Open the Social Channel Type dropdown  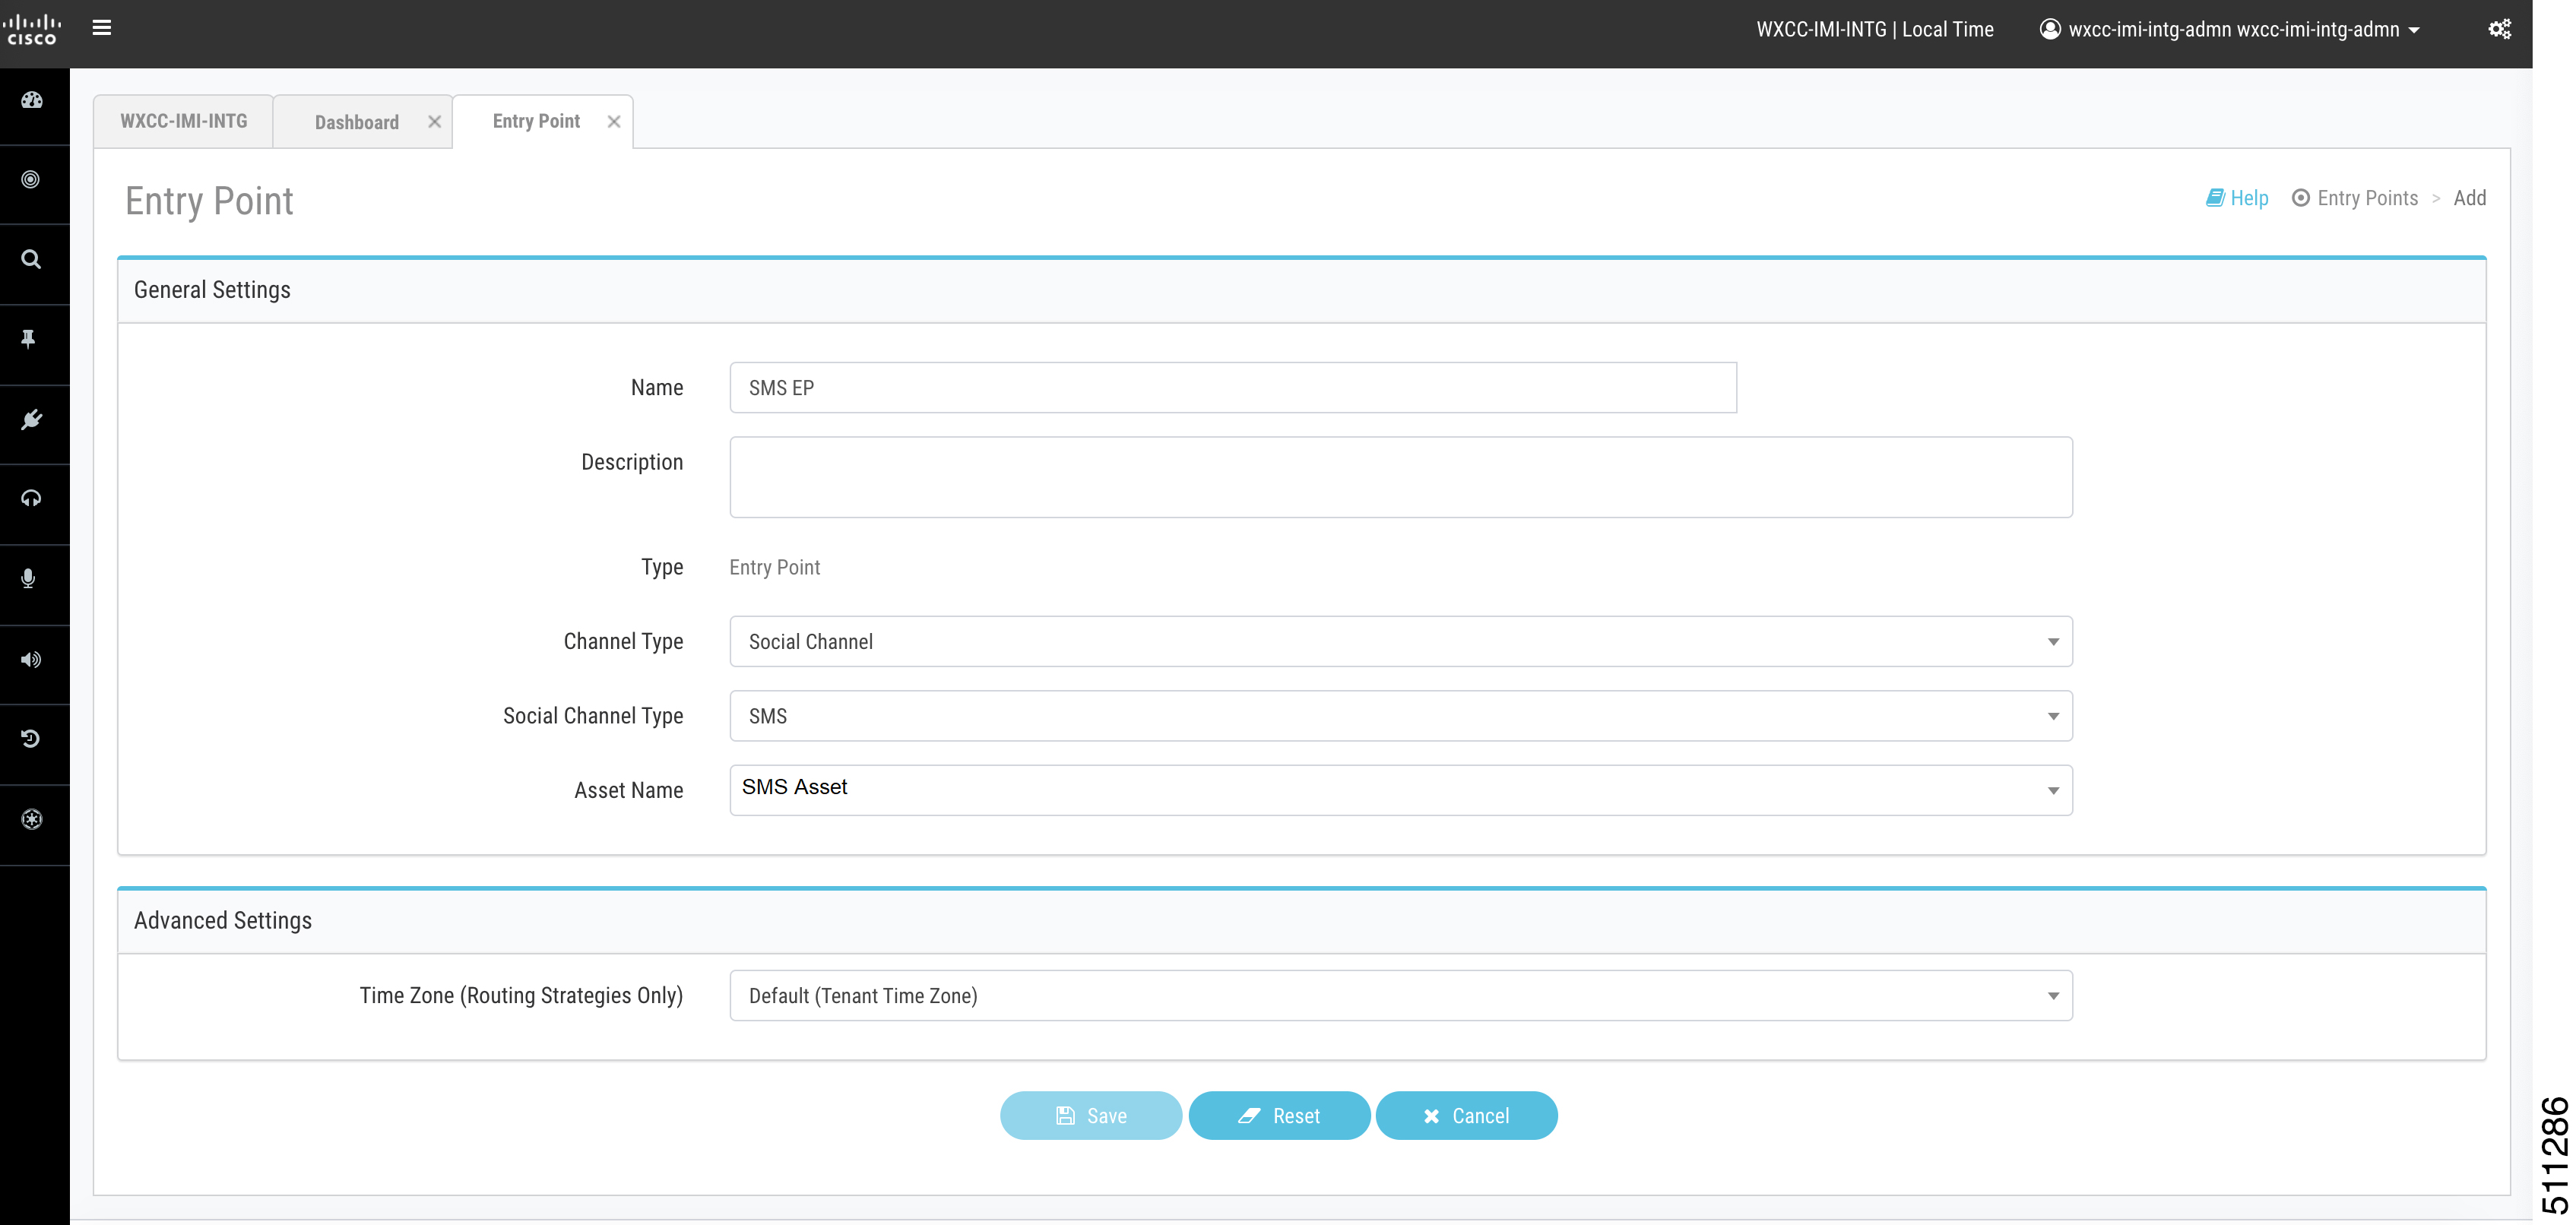click(1401, 716)
